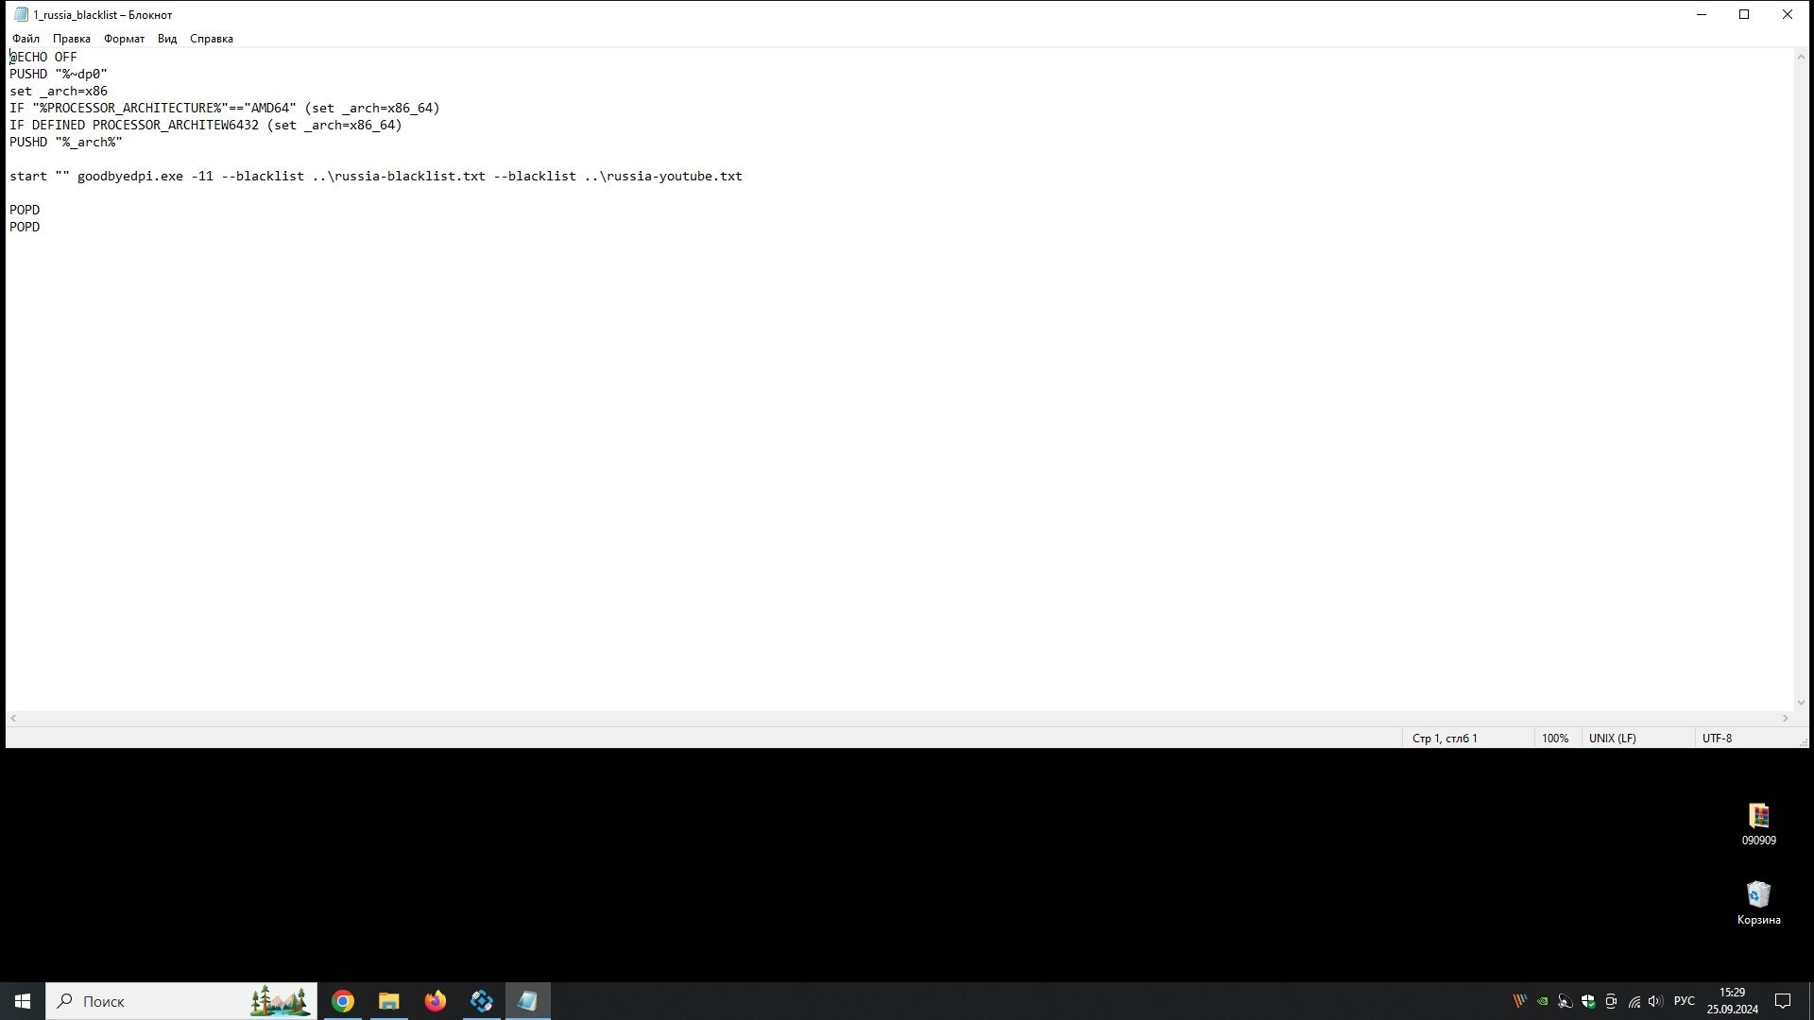The height and width of the screenshot is (1020, 1814).
Task: Click the vertical scrollbar up arrow
Action: point(1801,57)
